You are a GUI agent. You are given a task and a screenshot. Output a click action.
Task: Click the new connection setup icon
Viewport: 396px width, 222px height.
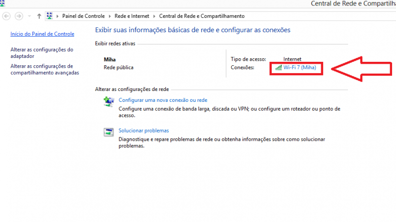tap(108, 102)
